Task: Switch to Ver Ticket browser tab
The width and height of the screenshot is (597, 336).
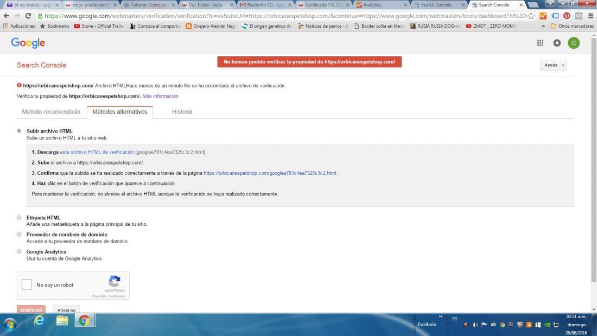Action: (x=207, y=5)
